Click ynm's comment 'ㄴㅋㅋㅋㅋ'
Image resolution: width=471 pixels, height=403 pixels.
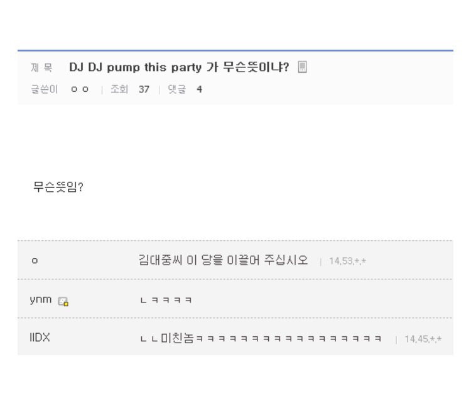(166, 301)
